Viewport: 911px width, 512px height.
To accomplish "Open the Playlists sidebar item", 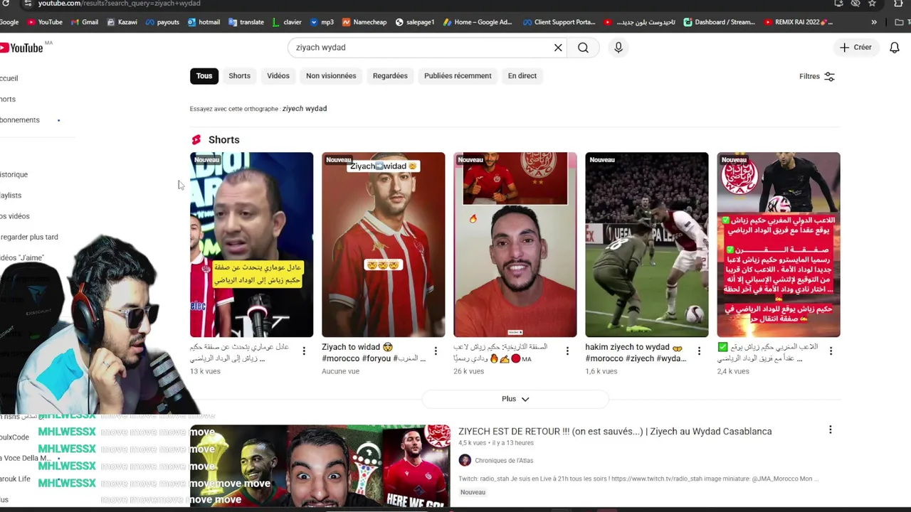I will click(x=11, y=196).
